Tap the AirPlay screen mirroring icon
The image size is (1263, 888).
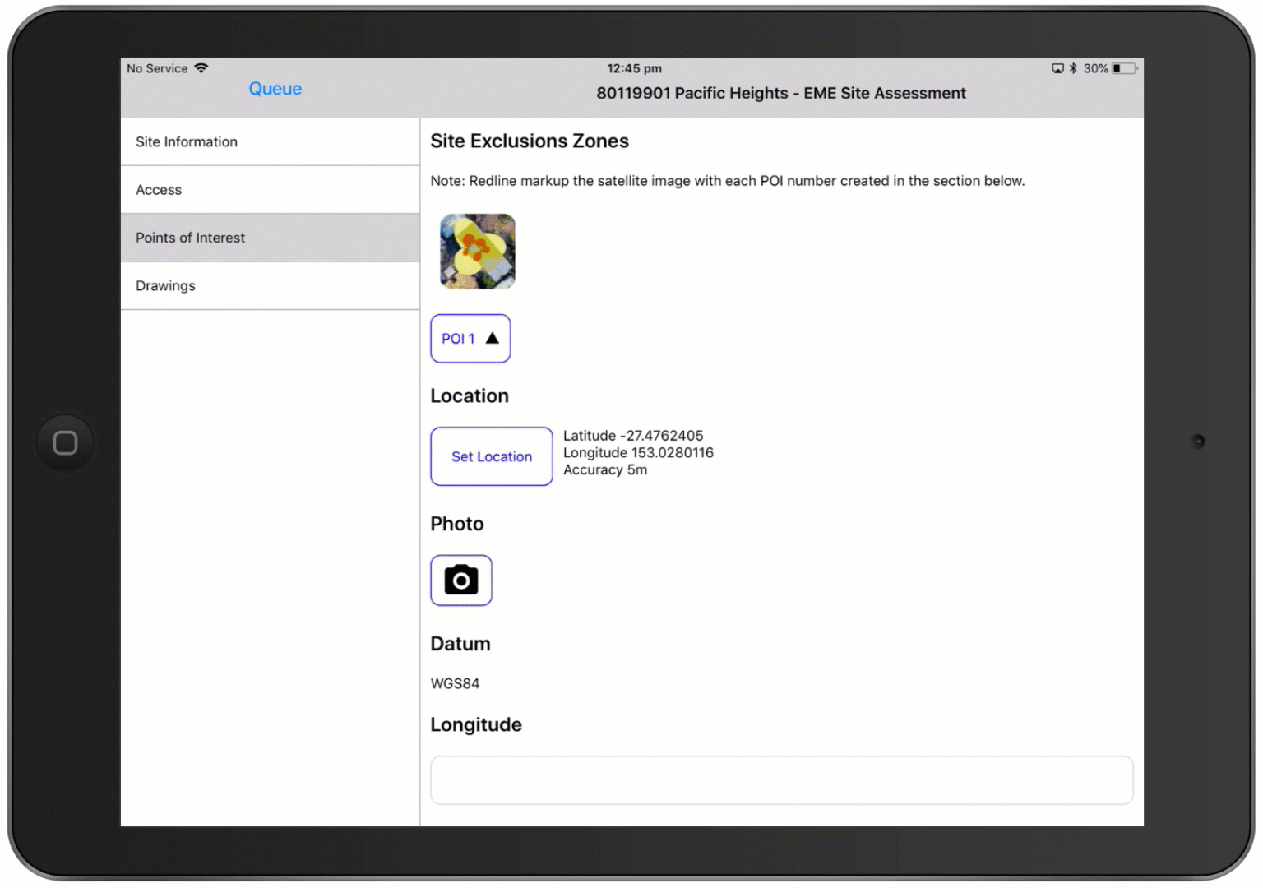(x=1057, y=68)
